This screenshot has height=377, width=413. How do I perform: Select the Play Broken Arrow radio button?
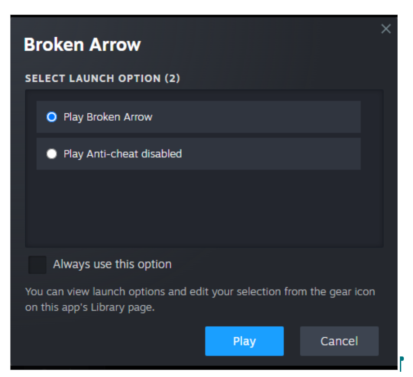pyautogui.click(x=52, y=117)
